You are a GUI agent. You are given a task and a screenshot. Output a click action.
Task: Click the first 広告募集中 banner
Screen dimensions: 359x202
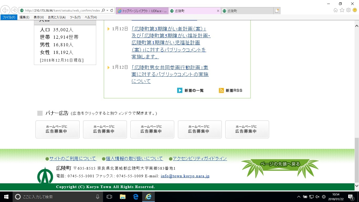click(58, 129)
